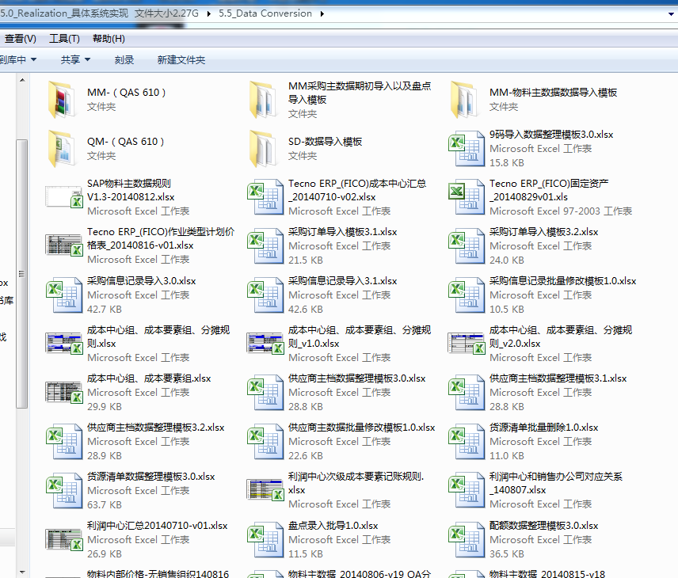Select the 利润中心和销售办公司对应关系 Excel icon
Image resolution: width=678 pixels, height=578 pixels.
point(466,490)
